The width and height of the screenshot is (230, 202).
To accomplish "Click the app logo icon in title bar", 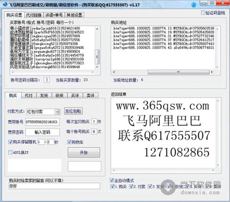I will [5, 4].
